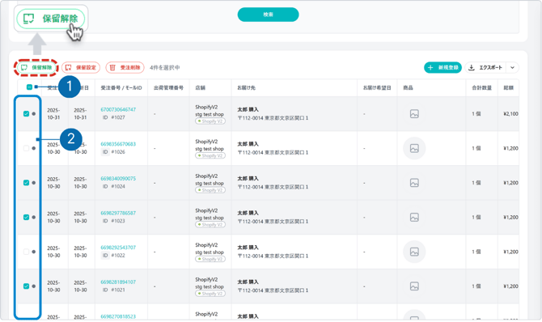The image size is (542, 322).
Task: Open order link 6698281894107
Action: 118,282
